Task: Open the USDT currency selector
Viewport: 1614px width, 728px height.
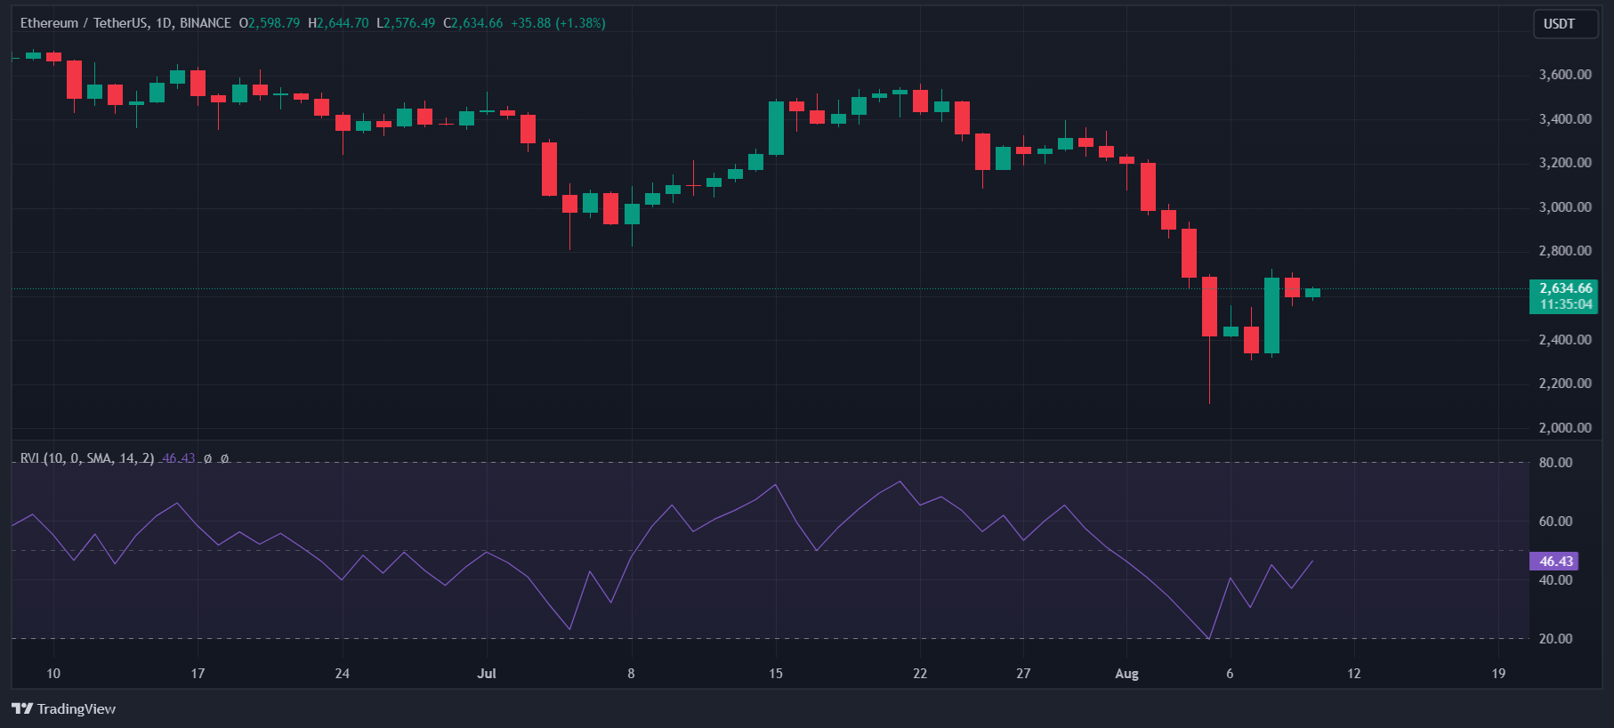Action: pos(1565,24)
